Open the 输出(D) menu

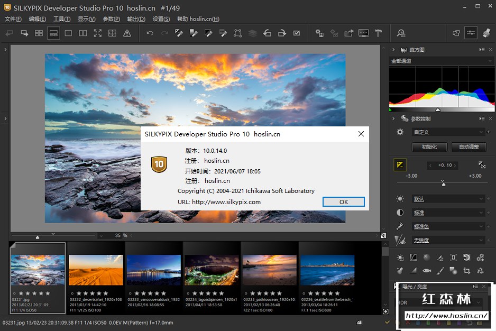136,19
